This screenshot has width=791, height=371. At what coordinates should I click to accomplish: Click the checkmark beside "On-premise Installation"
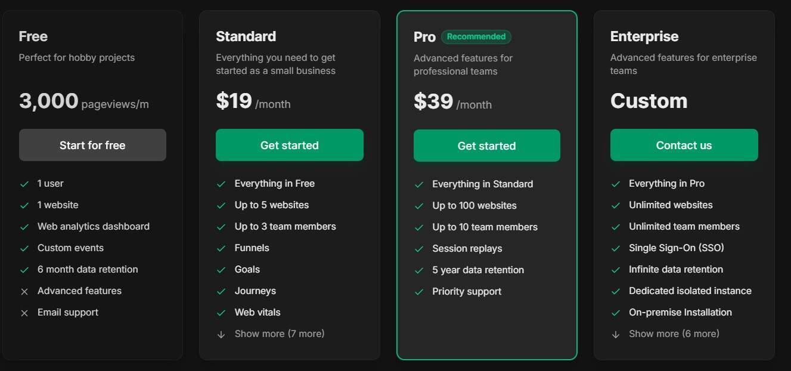tap(615, 312)
